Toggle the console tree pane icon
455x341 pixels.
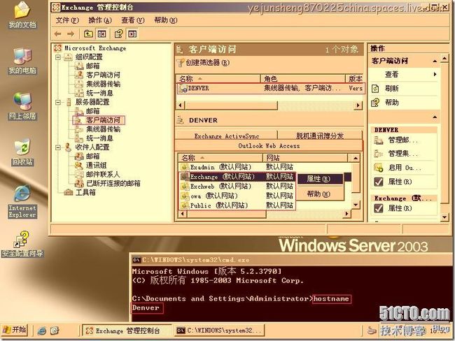[x=101, y=34]
